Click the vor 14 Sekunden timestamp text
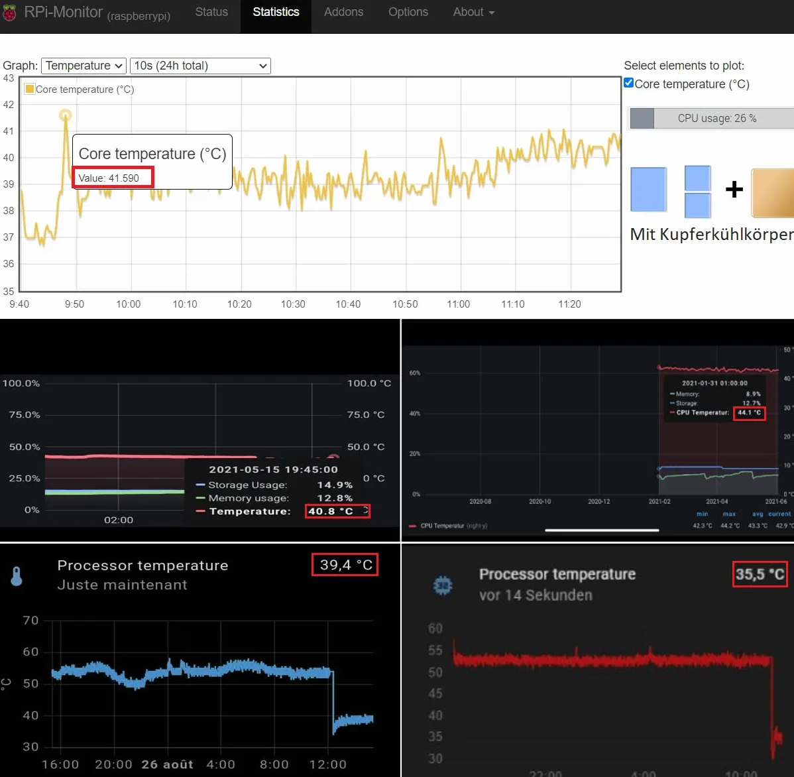 536,595
